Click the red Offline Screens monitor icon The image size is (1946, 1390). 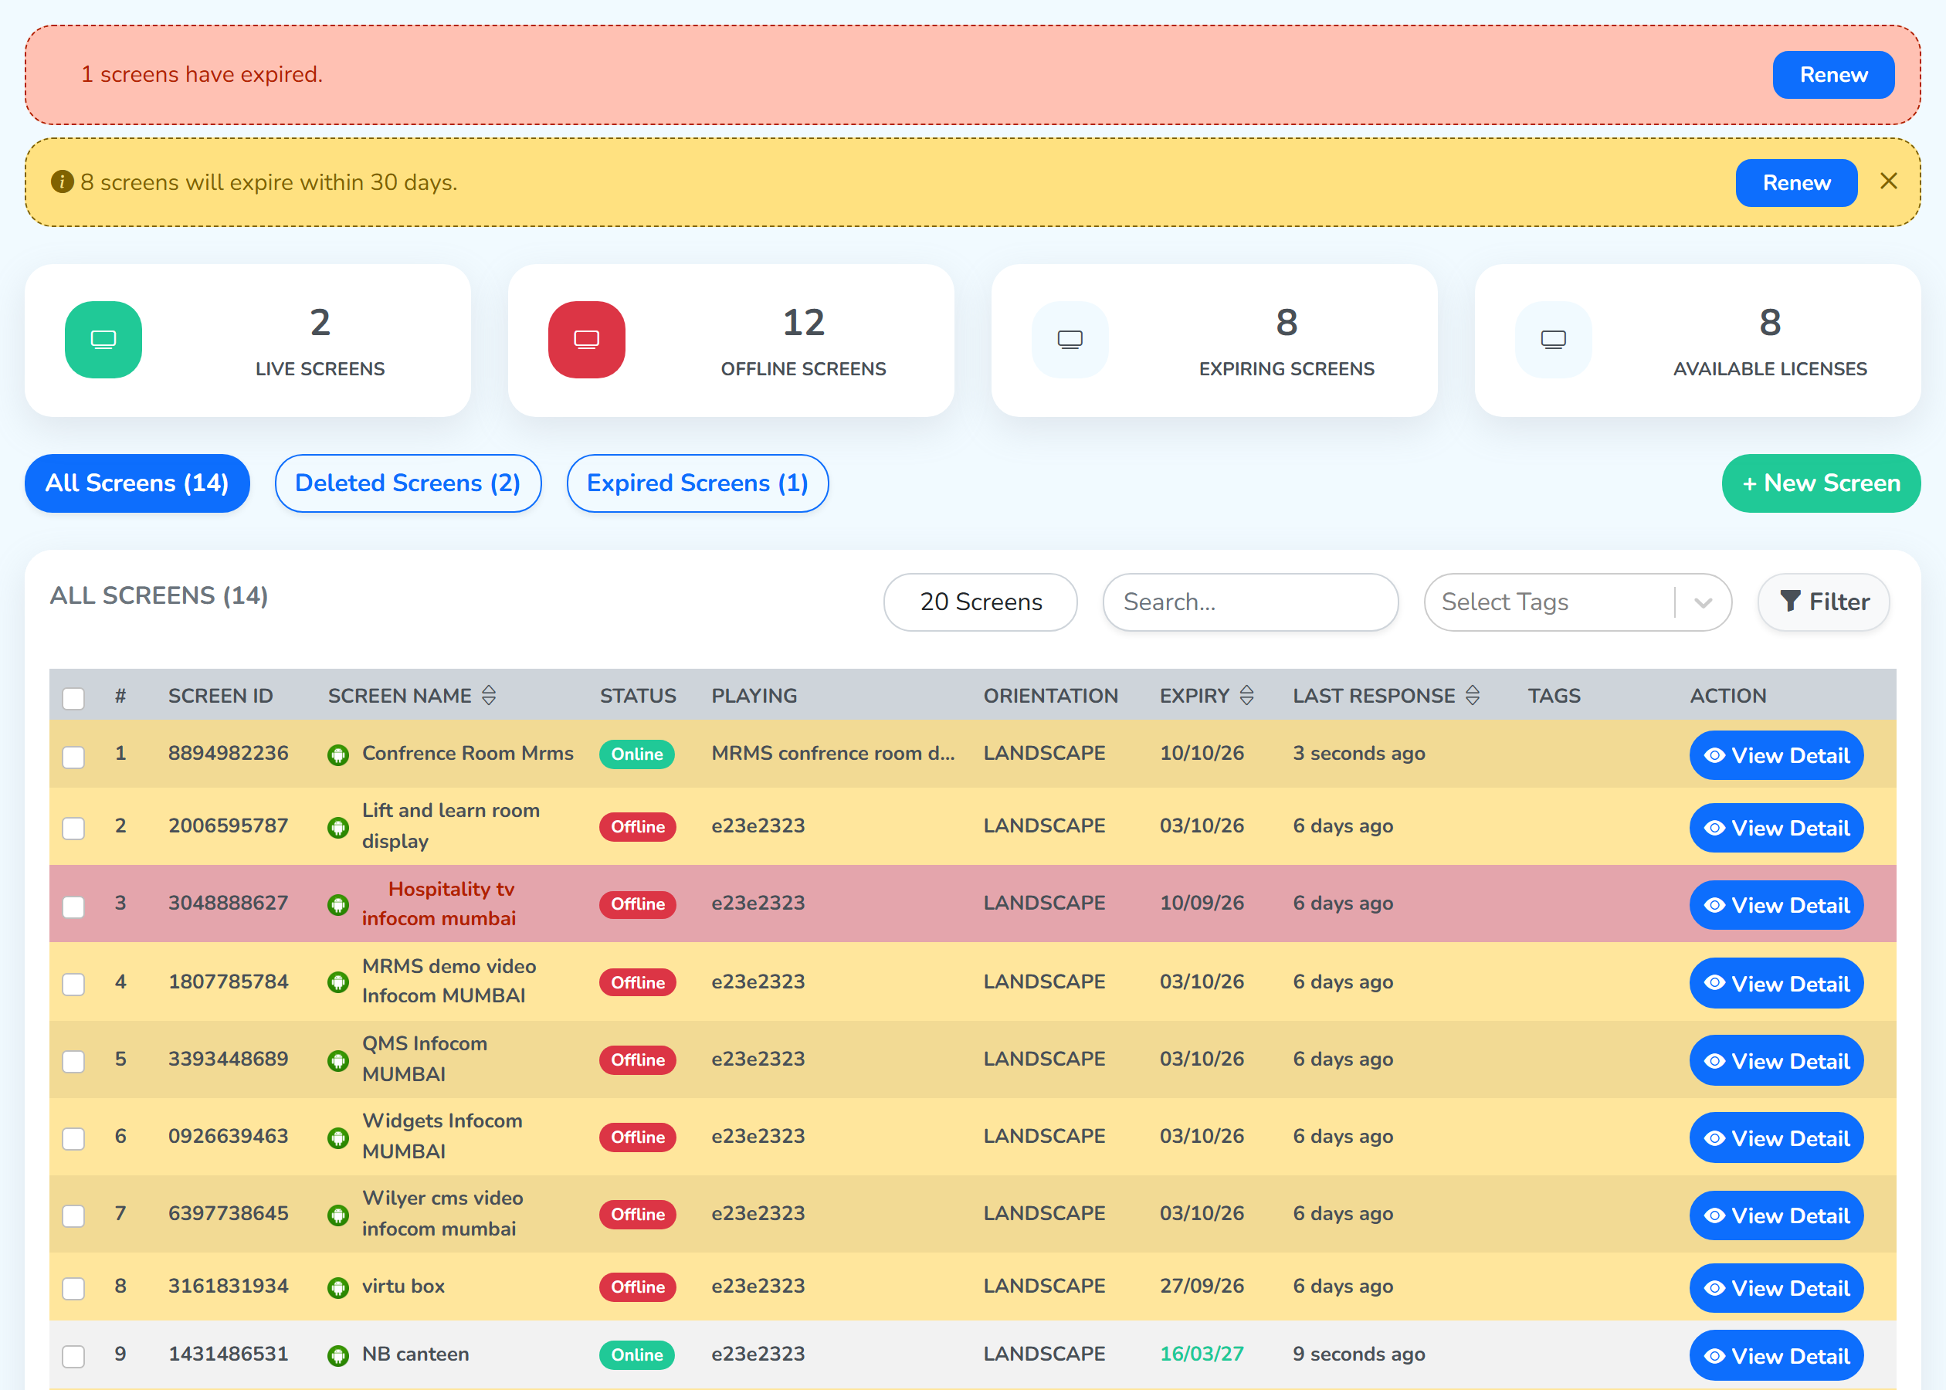pos(586,340)
